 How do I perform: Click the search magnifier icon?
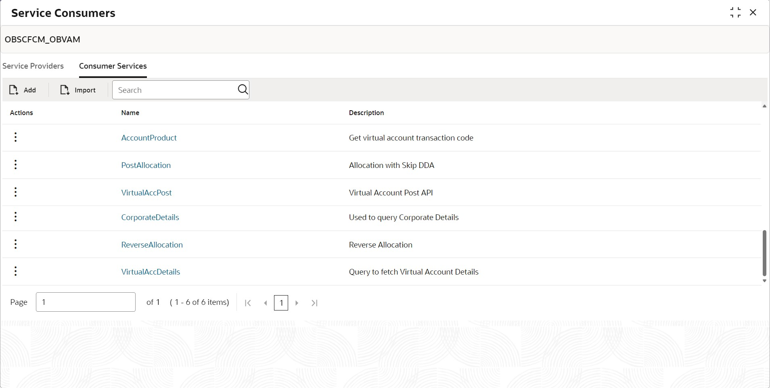[243, 90]
